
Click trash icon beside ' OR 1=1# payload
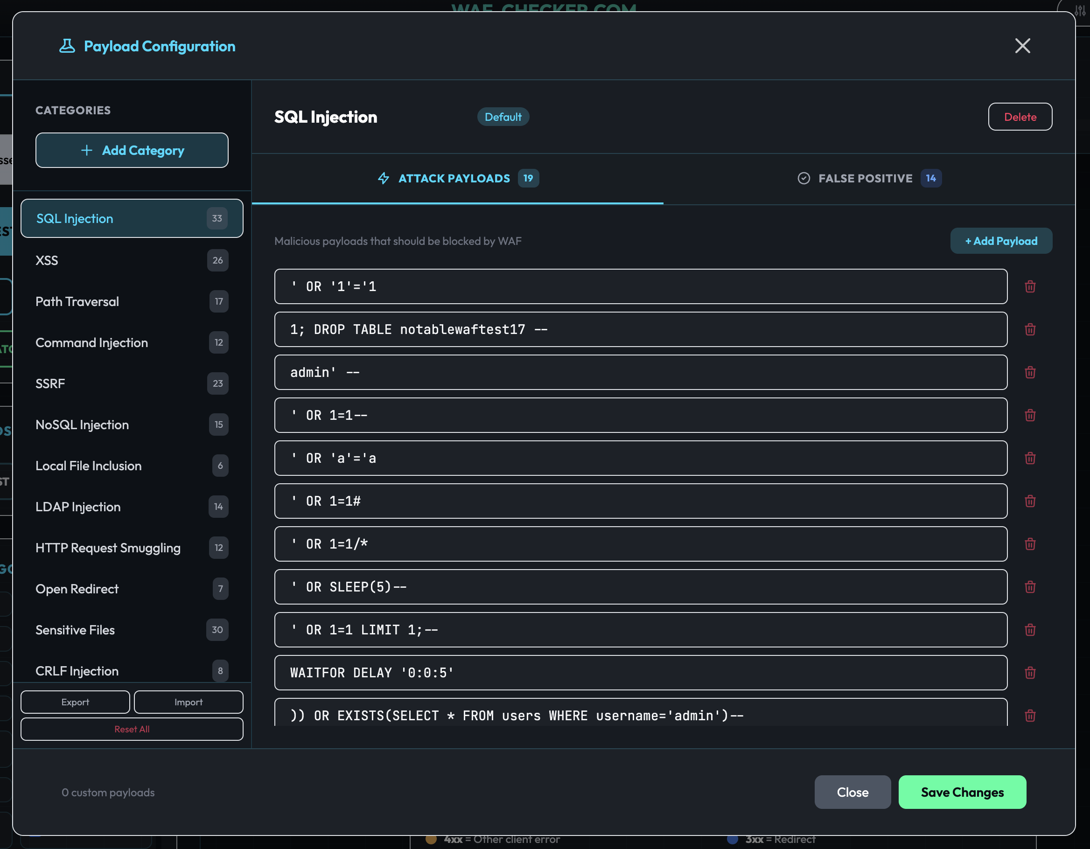pos(1030,501)
